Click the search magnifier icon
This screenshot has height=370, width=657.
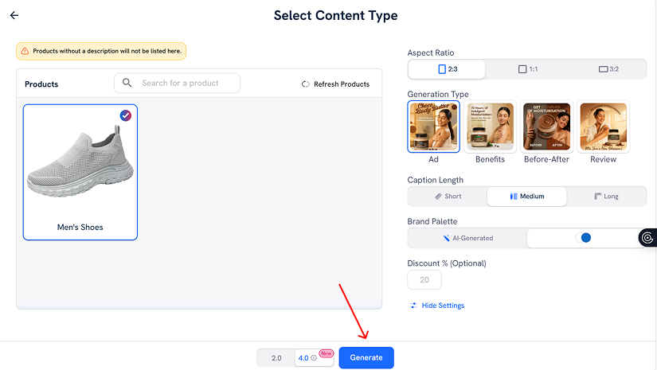[127, 83]
